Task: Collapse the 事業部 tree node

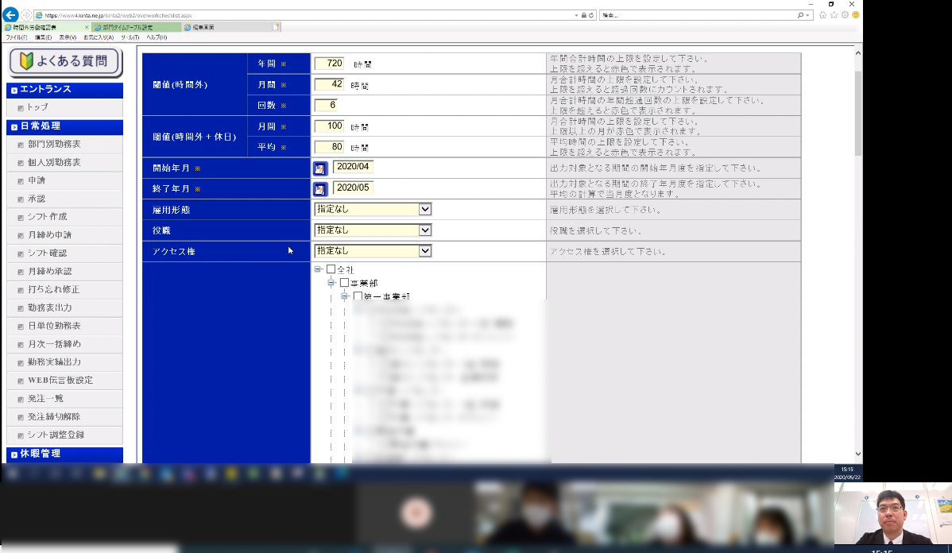Action: 331,282
